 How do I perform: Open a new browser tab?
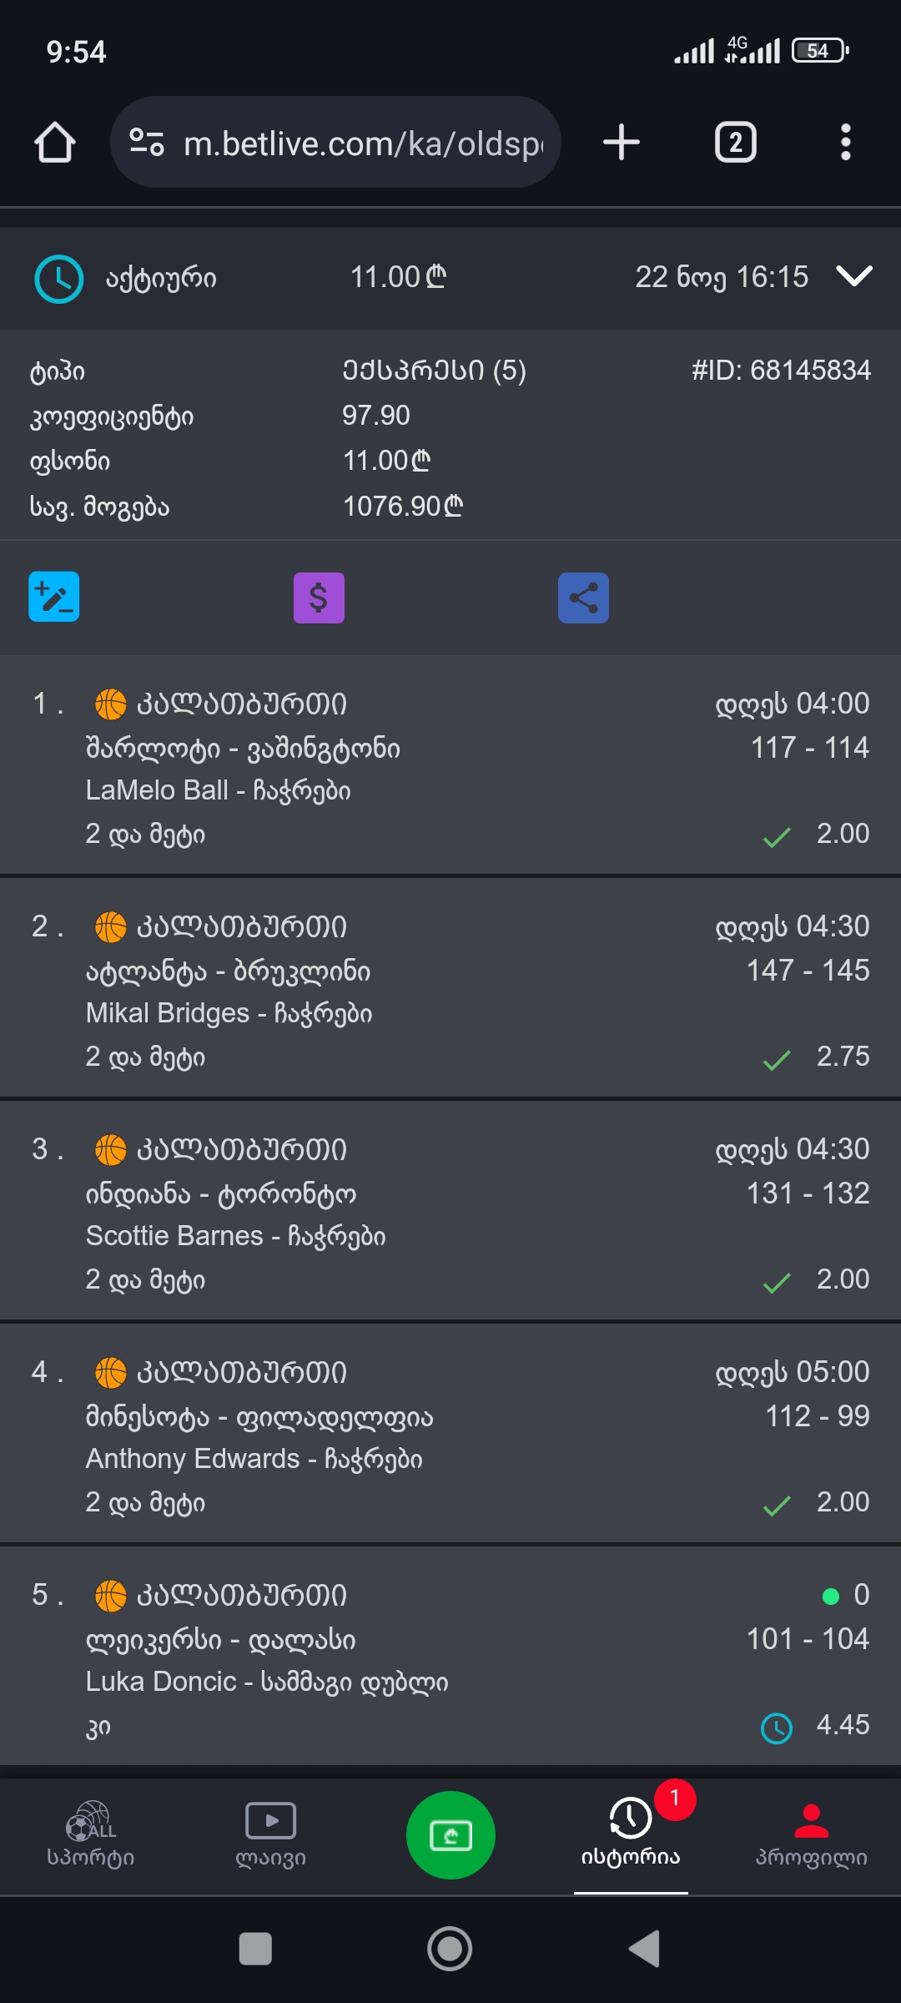coord(622,143)
